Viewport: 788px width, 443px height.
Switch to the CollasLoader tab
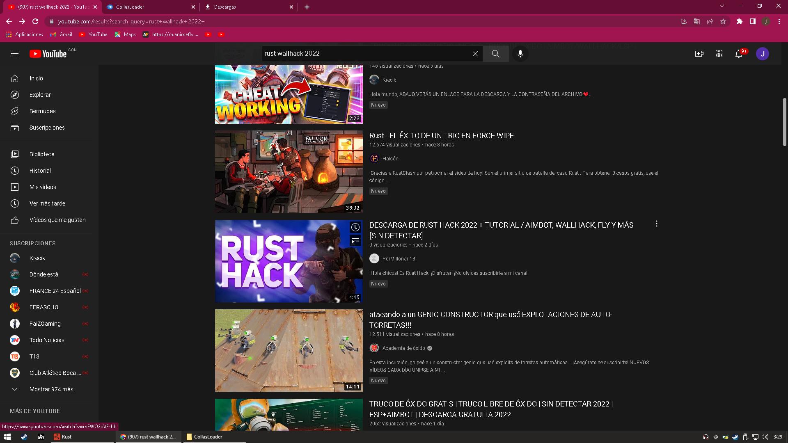130,7
